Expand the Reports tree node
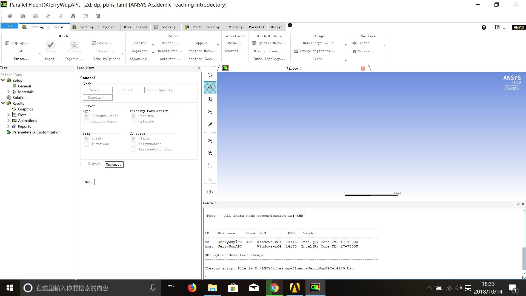The height and width of the screenshot is (296, 526). (x=8, y=126)
